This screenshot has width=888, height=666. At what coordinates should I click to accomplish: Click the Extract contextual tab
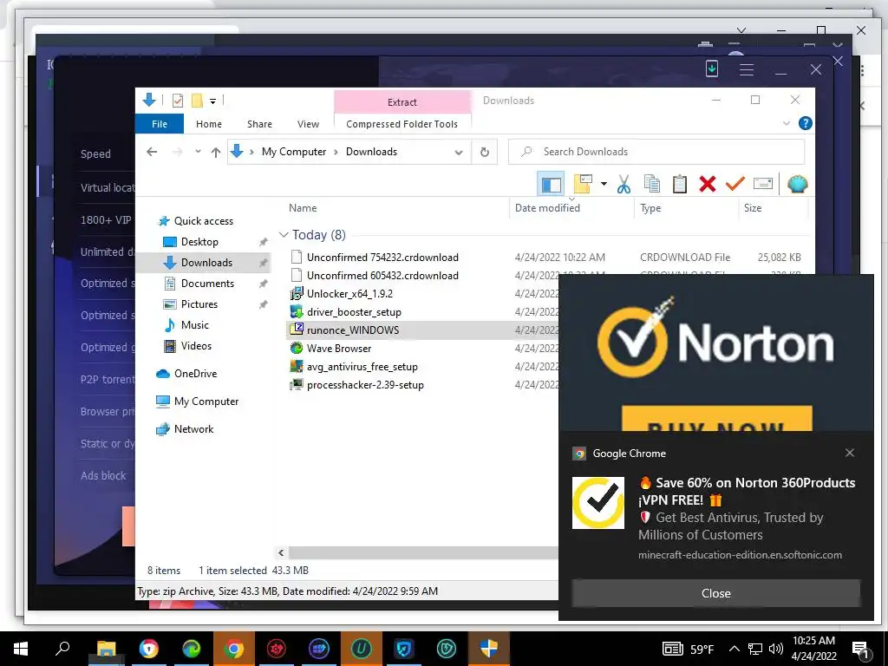coord(402,102)
